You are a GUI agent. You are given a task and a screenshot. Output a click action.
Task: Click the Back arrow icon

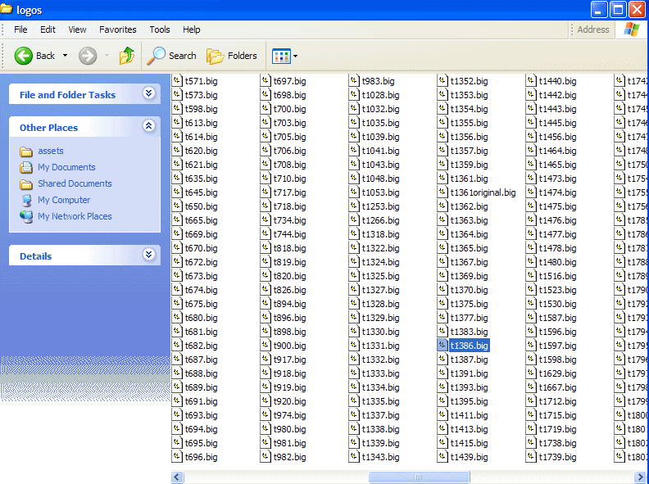24,56
